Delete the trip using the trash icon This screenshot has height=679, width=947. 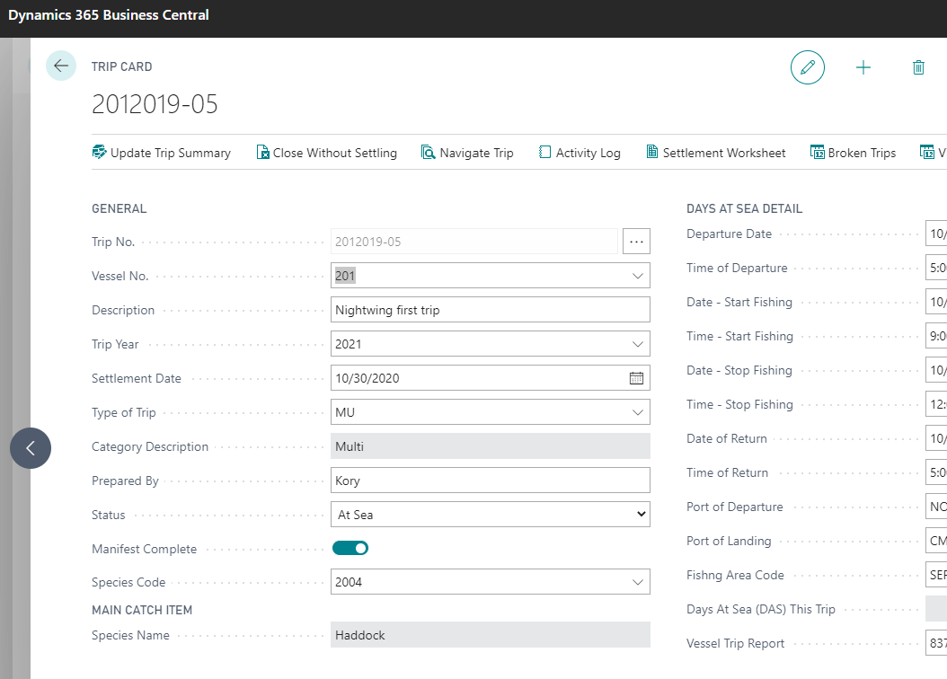918,67
